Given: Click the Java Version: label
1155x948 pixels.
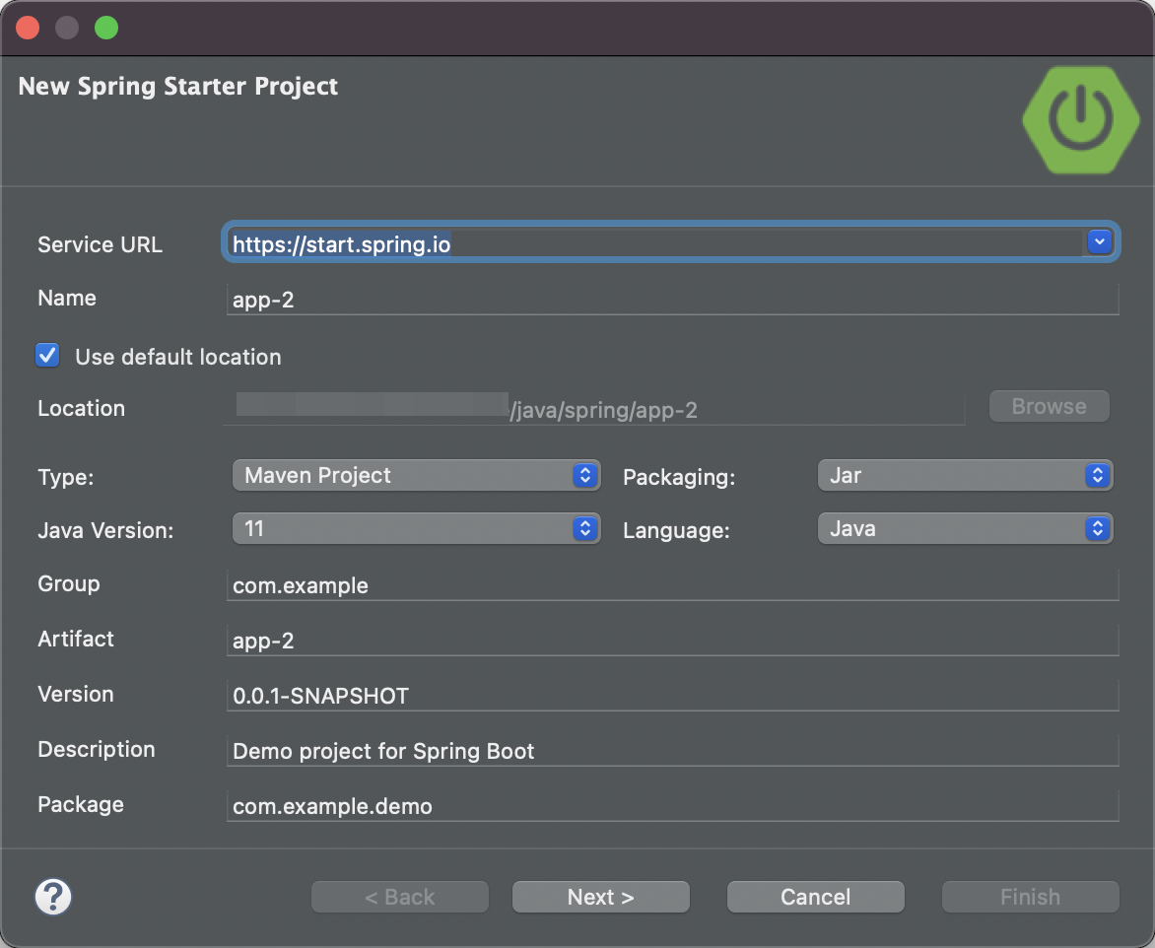Looking at the screenshot, I should pyautogui.click(x=106, y=530).
